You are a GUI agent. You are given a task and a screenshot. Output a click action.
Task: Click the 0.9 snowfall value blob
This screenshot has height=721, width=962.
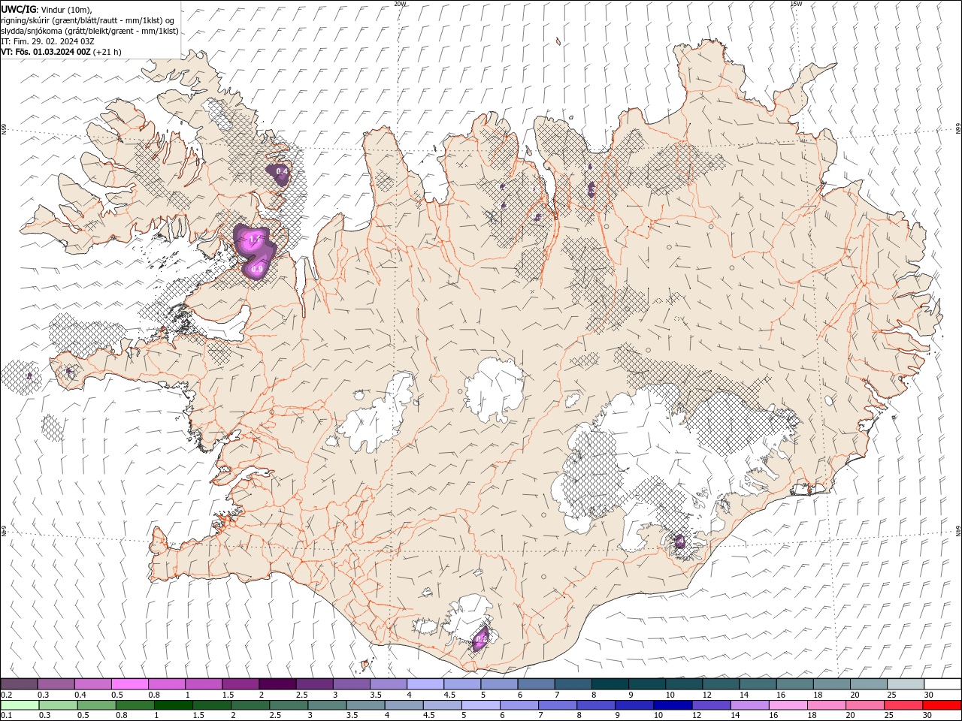(x=257, y=268)
